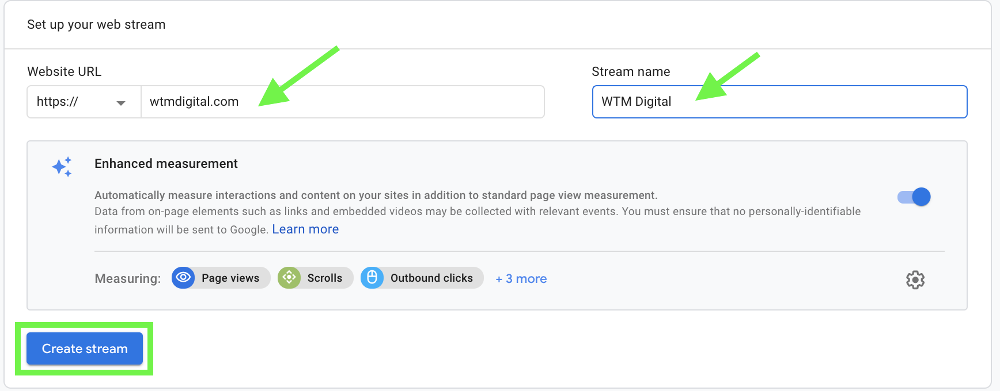Expand the '+ 3 more' measurements

521,279
